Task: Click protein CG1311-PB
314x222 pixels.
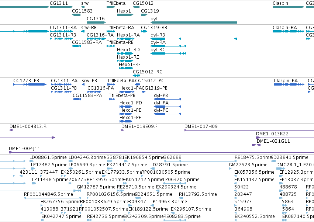Action: (64, 88)
